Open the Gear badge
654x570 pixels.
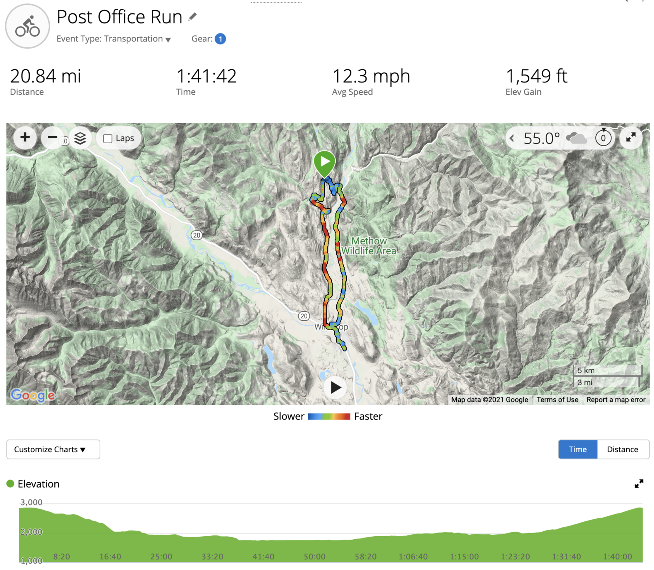[220, 39]
